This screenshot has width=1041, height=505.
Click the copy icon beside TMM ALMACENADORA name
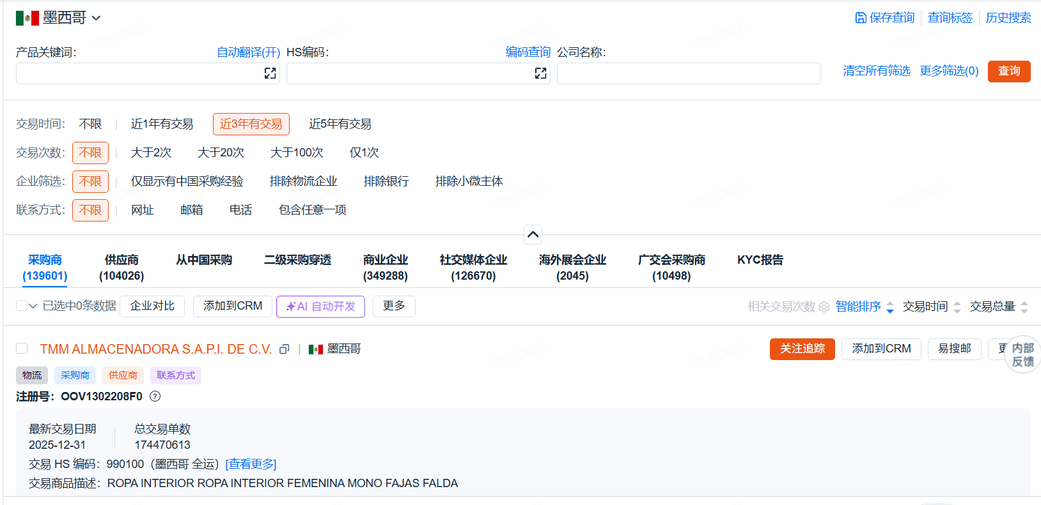(x=285, y=349)
